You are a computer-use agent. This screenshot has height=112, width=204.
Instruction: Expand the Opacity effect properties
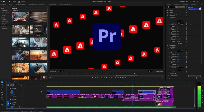168,12
